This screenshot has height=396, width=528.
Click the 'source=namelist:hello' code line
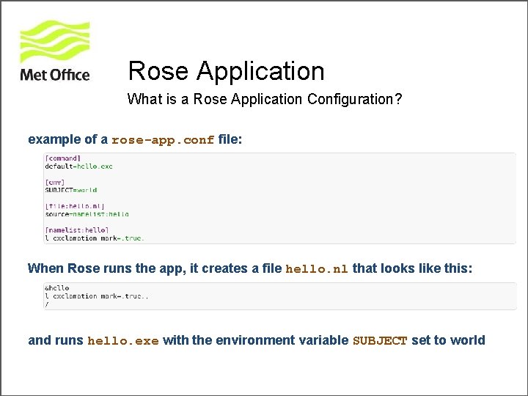click(x=87, y=214)
